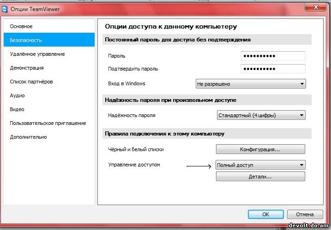
Task: Go to Аудио settings
Action: pos(49,95)
